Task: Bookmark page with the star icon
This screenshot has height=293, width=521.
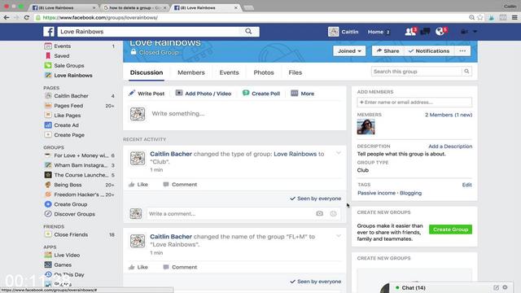Action: tap(480, 17)
